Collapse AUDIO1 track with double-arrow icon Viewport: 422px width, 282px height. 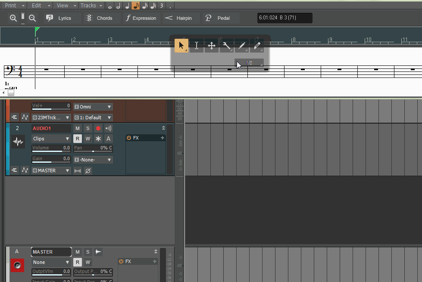pos(163,128)
